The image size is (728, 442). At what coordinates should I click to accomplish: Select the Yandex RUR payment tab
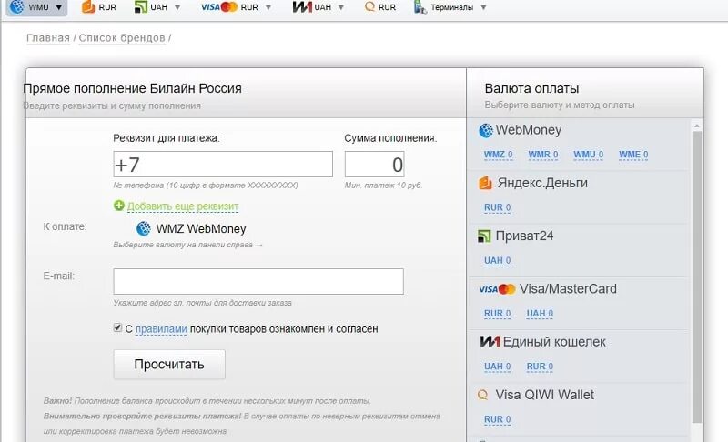click(x=99, y=7)
